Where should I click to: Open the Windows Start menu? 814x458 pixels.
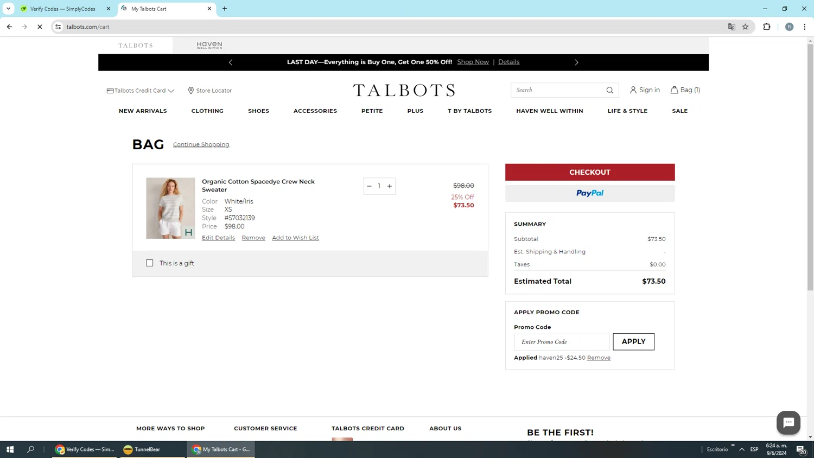tap(10, 449)
